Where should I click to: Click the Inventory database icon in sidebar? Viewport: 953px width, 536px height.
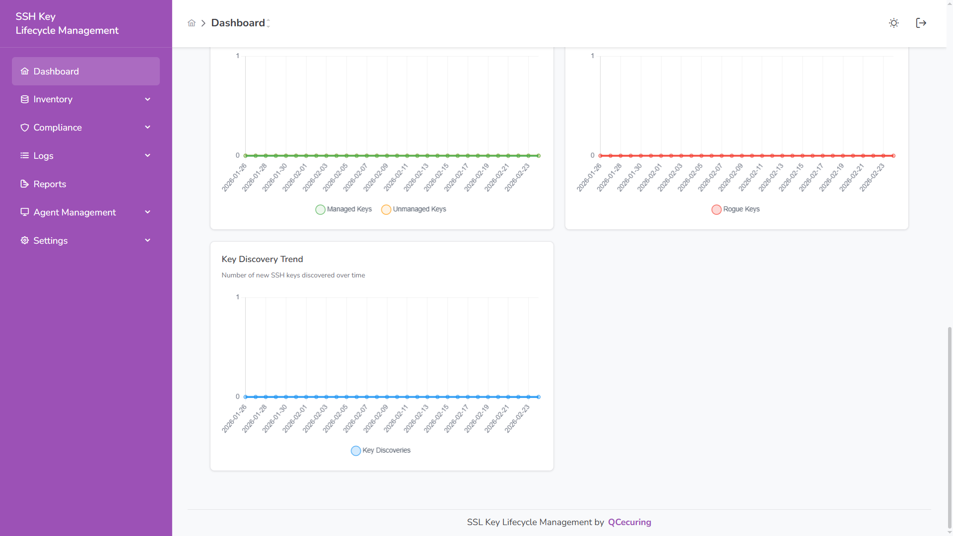[x=25, y=99]
